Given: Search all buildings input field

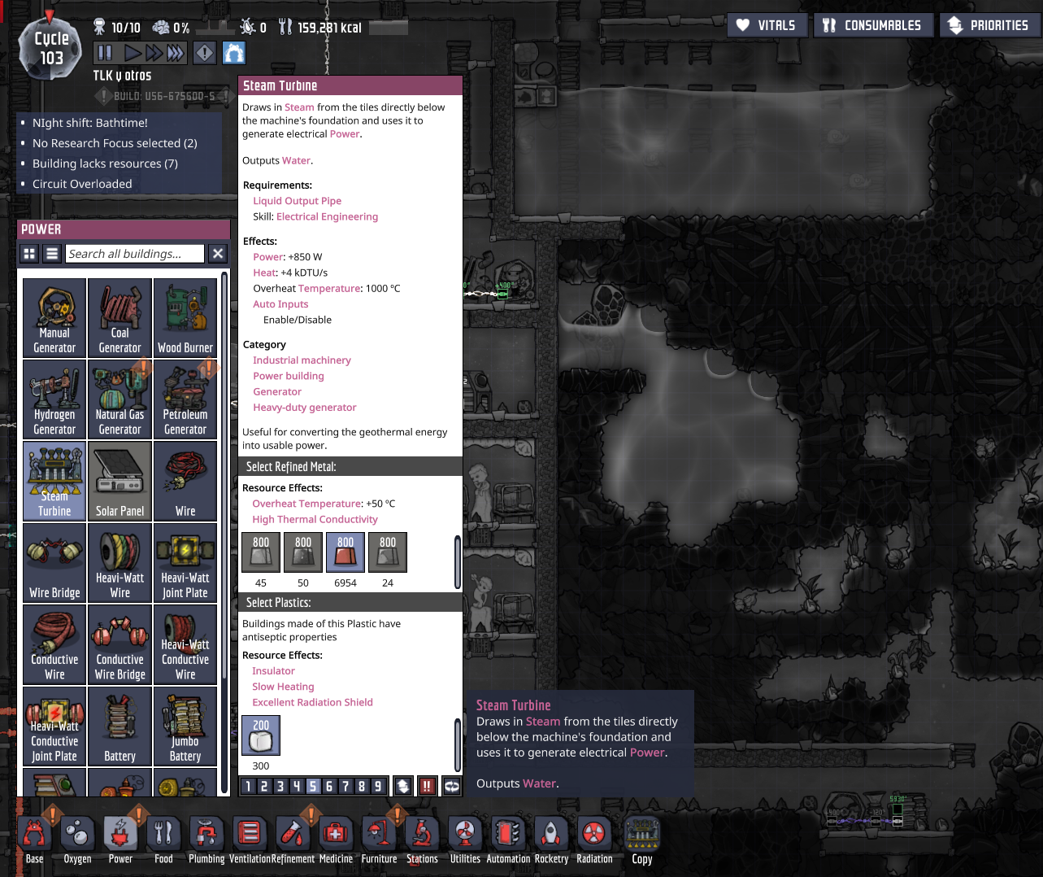Looking at the screenshot, I should 135,254.
